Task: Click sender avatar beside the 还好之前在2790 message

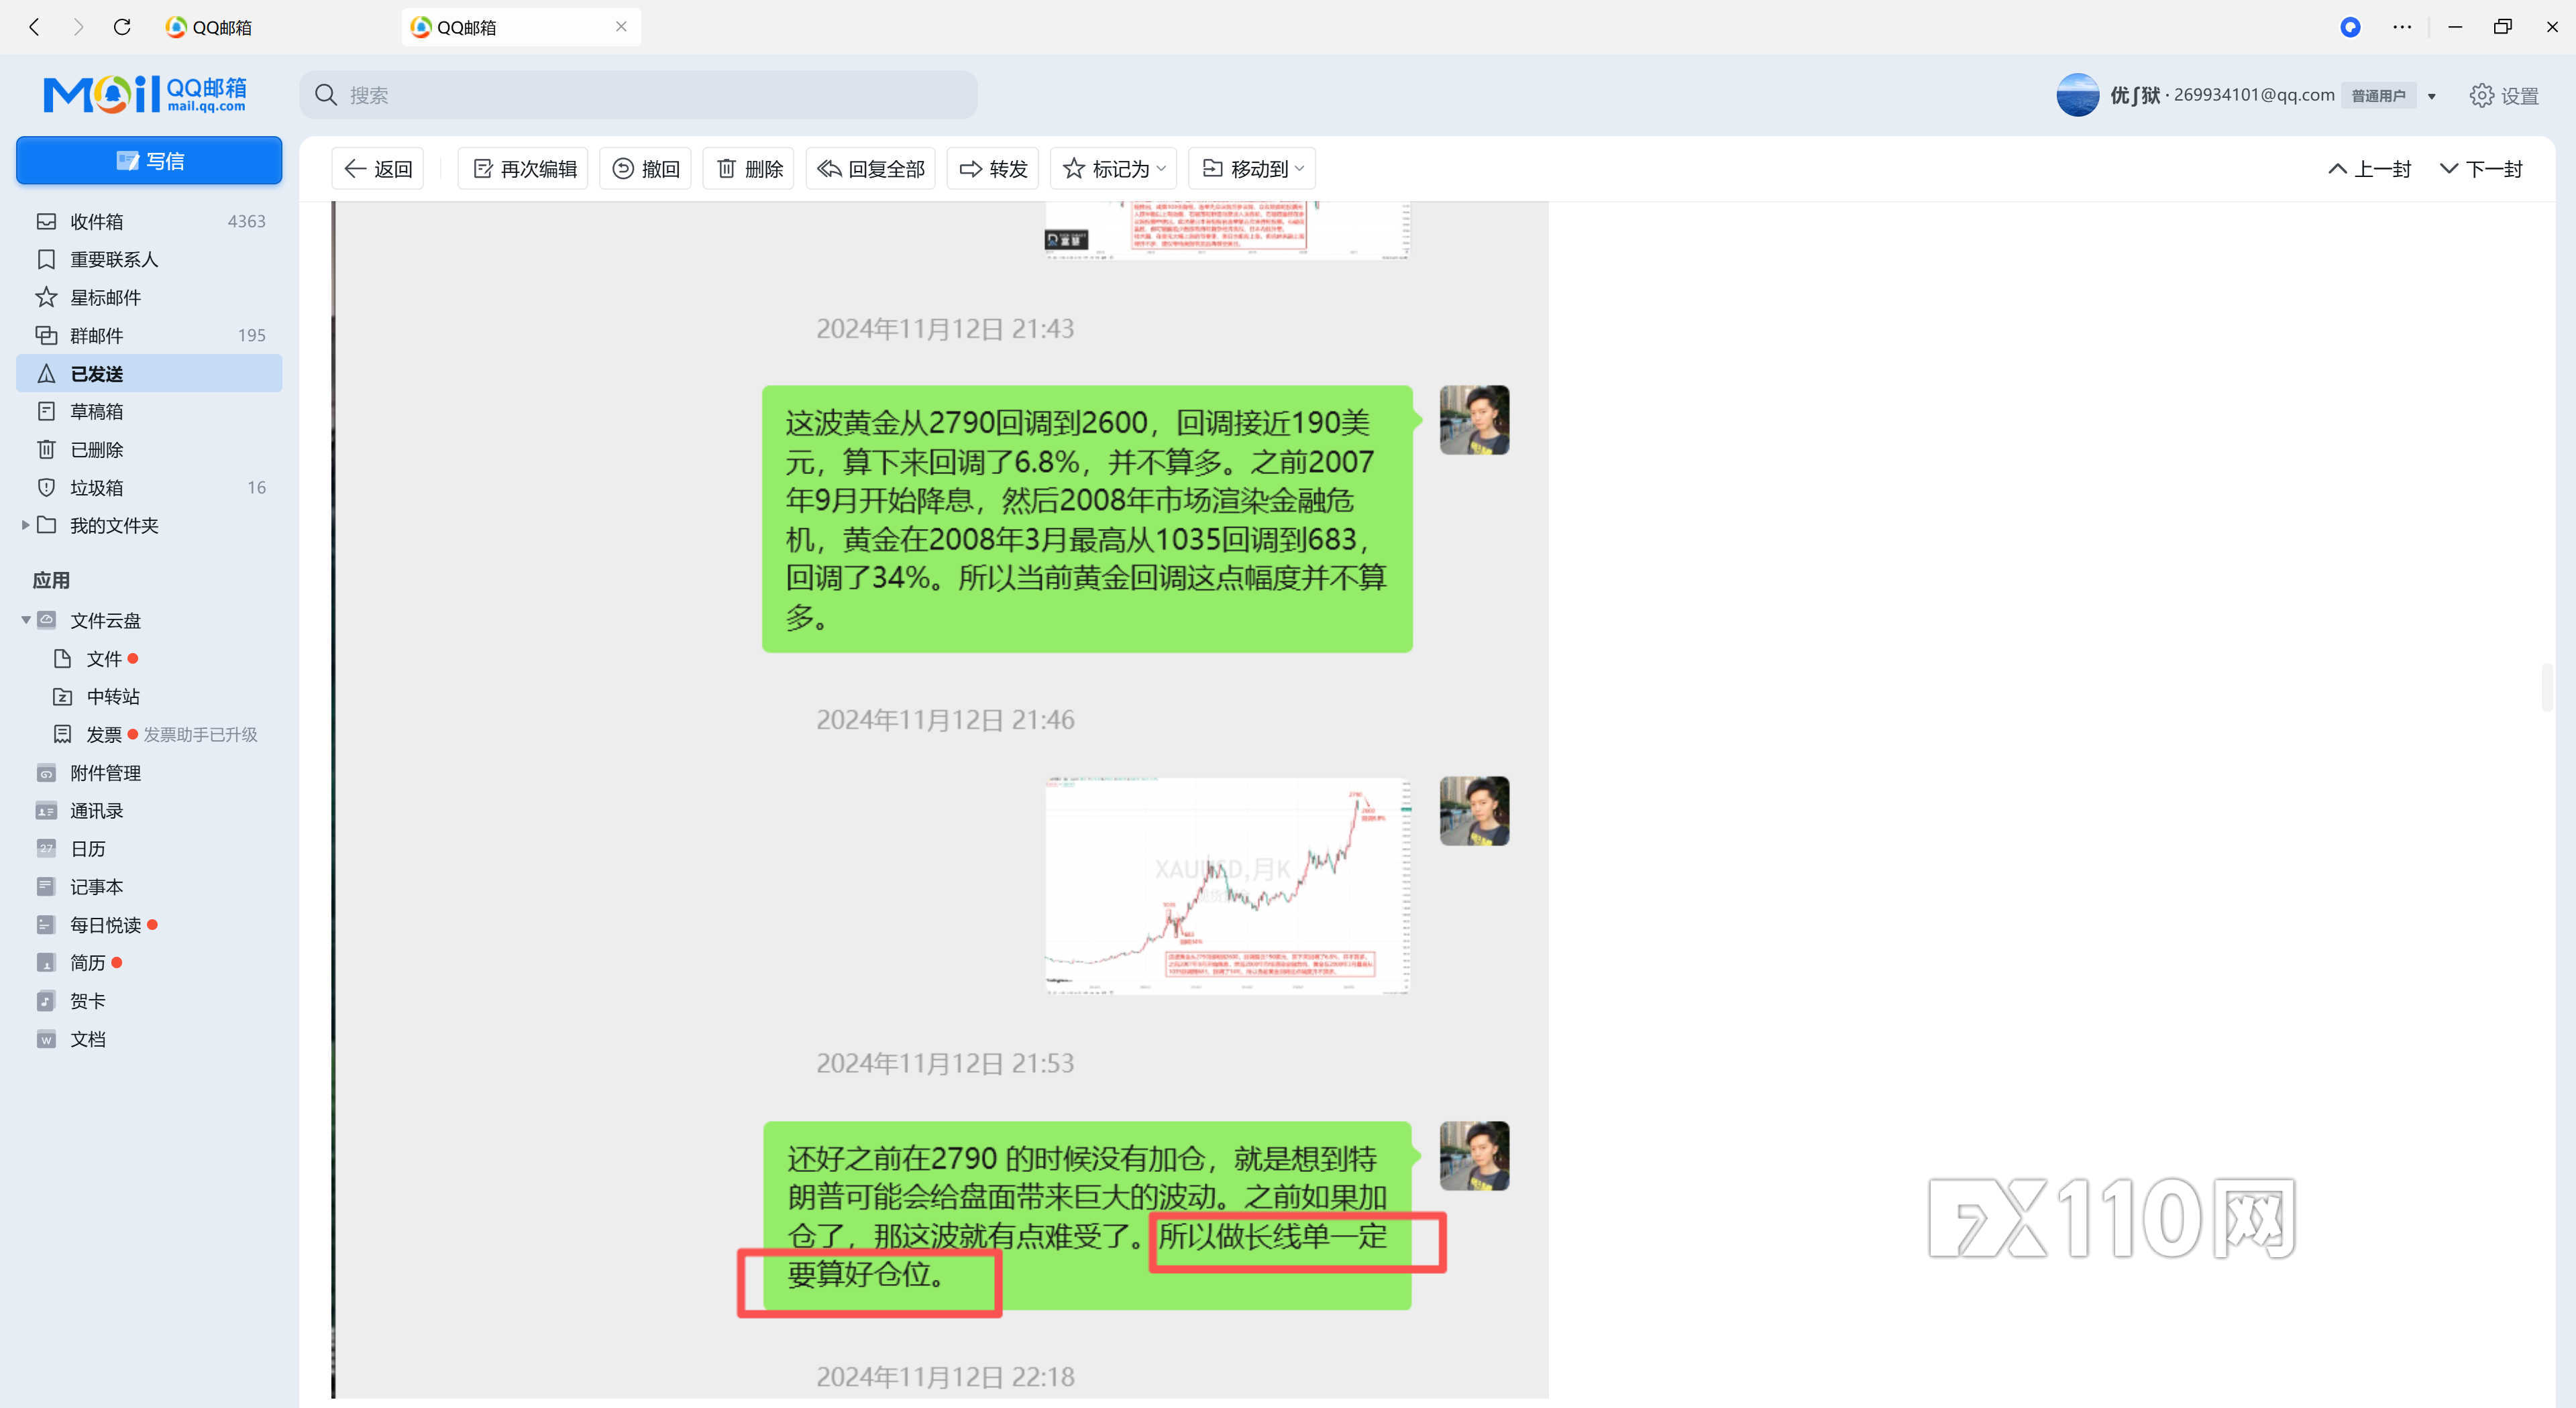Action: point(1474,1155)
